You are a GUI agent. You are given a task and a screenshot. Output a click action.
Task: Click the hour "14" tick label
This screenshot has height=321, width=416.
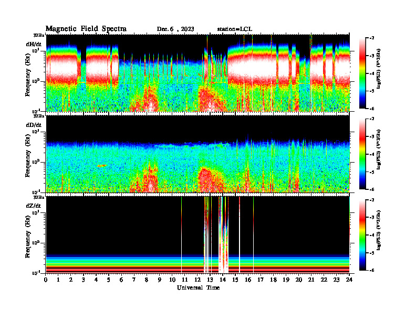(223, 280)
